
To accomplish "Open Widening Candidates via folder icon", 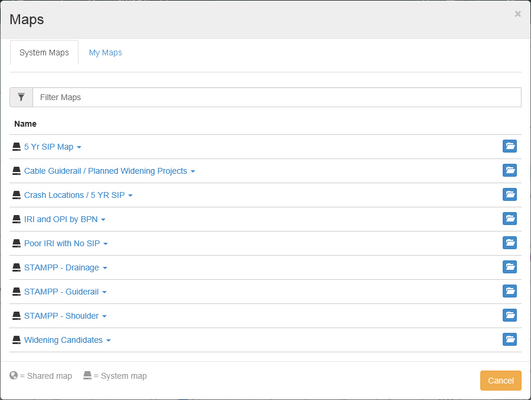I will 510,339.
